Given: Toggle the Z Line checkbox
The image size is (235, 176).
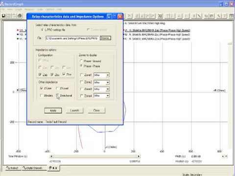Looking at the screenshot, I should [41, 88].
